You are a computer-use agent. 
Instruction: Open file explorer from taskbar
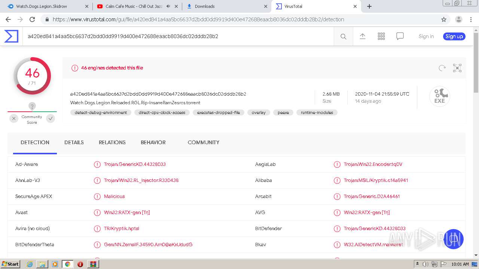42,264
